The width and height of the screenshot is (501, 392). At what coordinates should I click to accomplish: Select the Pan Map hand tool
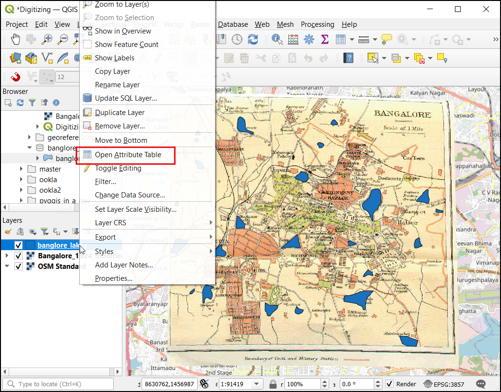[x=15, y=40]
